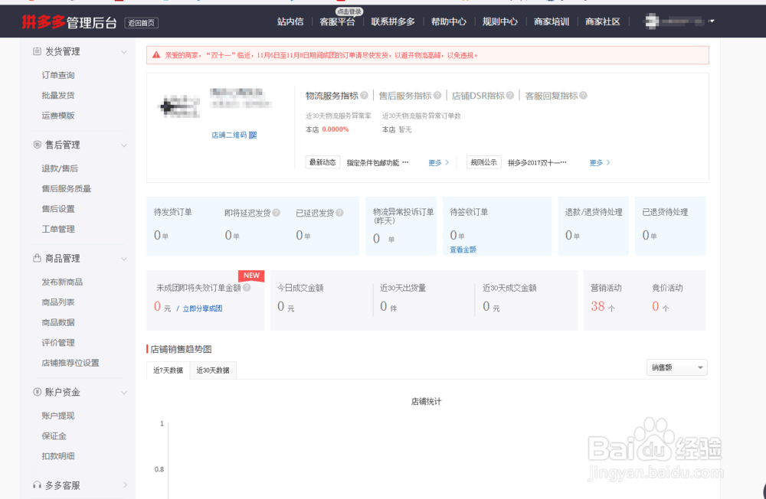
Task: Select the 客服回复指标 indicator tab
Action: click(551, 96)
